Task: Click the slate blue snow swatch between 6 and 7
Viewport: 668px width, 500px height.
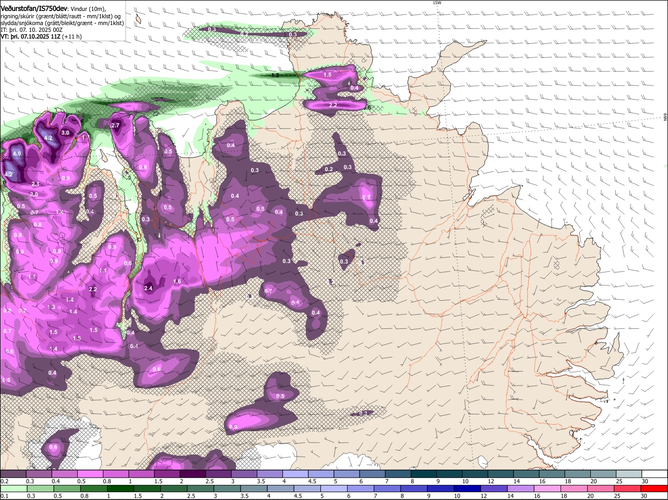Action: click(372, 473)
